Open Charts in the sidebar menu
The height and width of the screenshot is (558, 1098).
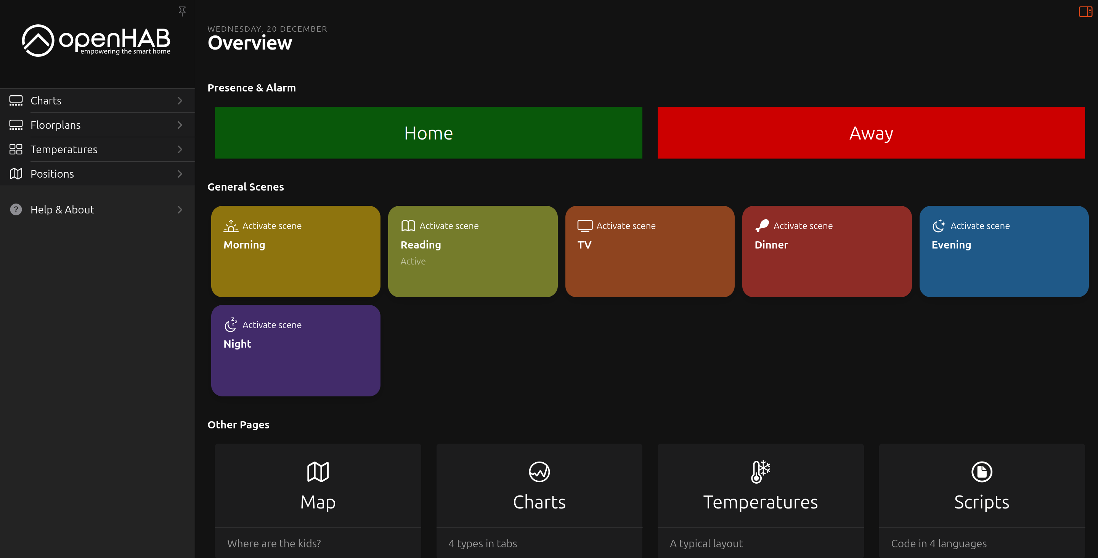tap(98, 101)
